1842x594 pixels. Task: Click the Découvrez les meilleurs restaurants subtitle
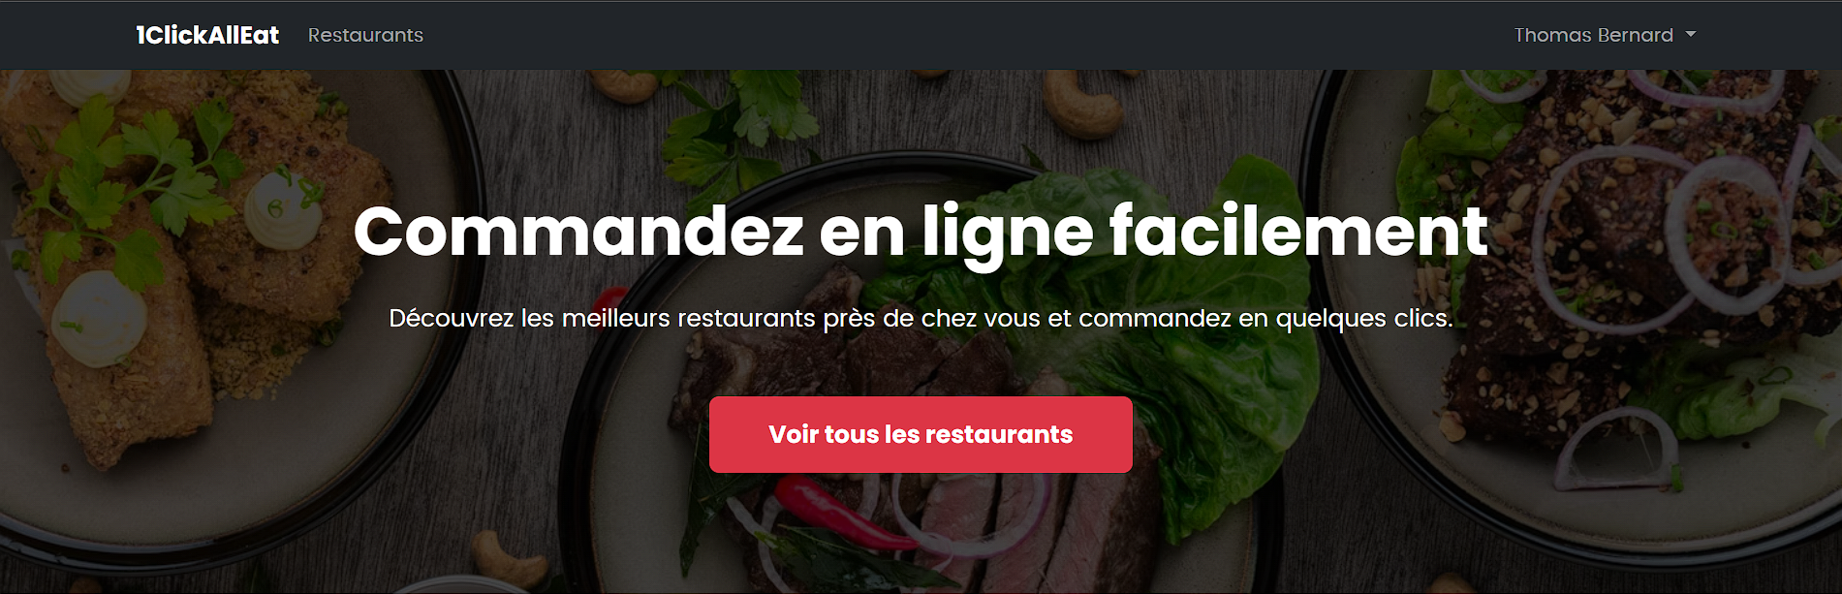click(921, 318)
